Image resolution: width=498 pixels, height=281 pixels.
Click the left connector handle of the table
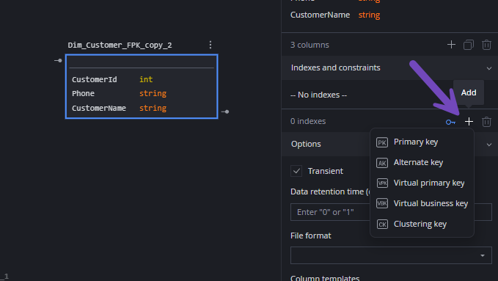coord(58,60)
